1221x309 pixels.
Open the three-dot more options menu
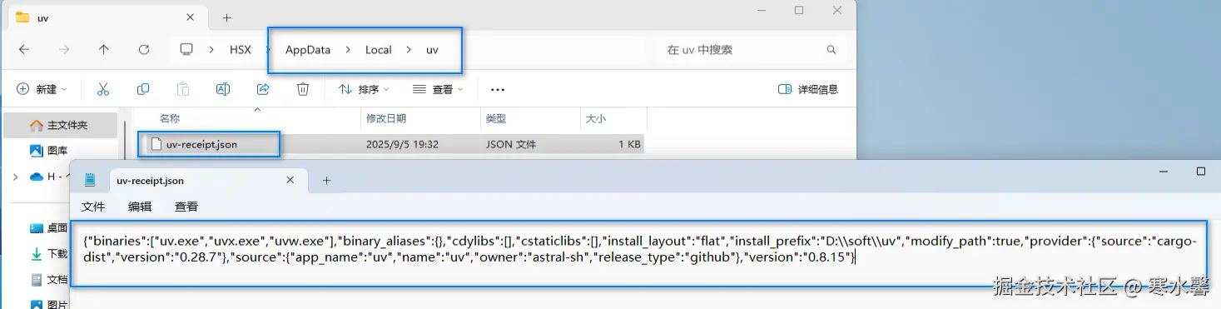pyautogui.click(x=498, y=89)
